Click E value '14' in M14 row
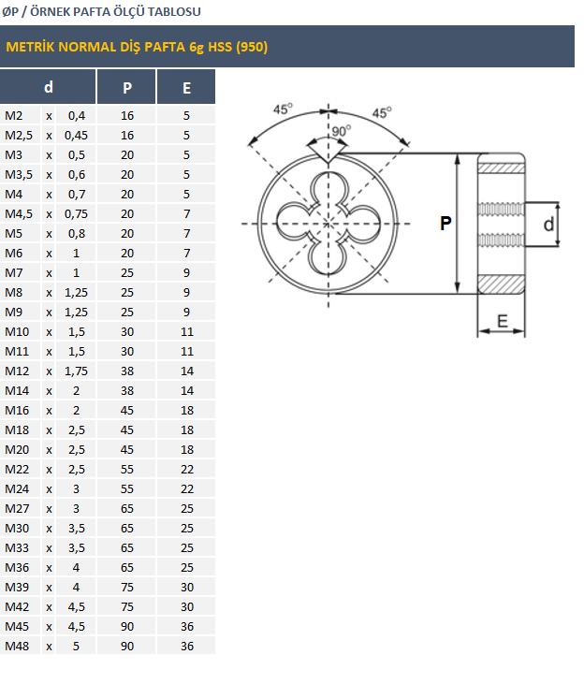 (x=187, y=390)
